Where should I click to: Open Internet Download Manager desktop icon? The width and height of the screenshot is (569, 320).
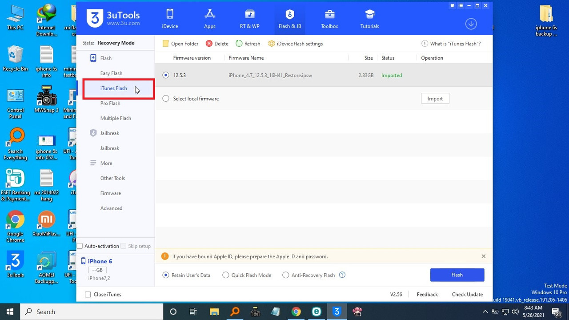click(46, 21)
